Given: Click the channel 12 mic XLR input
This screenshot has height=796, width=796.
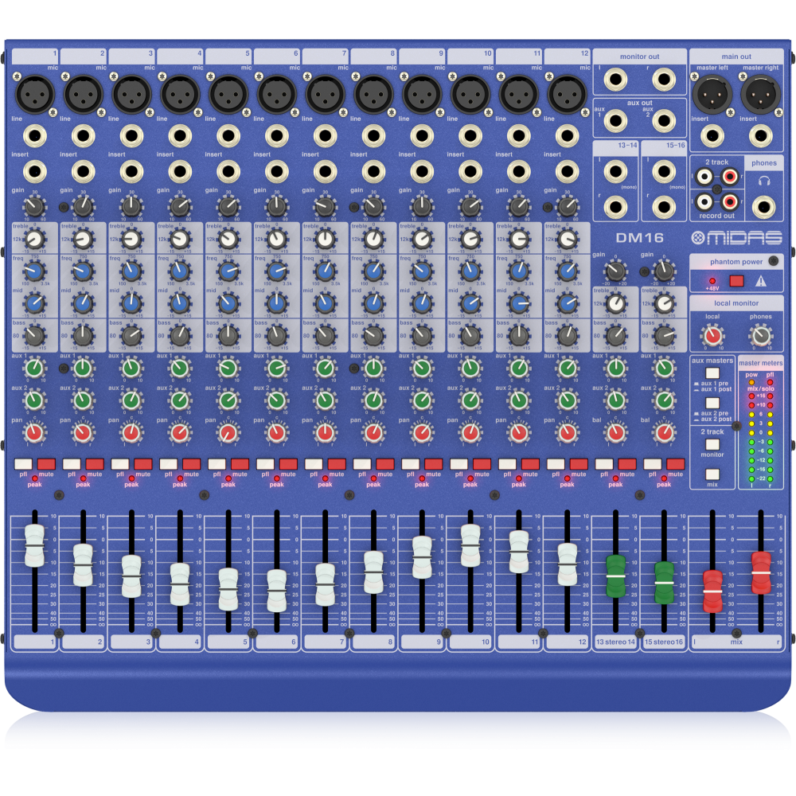Looking at the screenshot, I should click(567, 95).
